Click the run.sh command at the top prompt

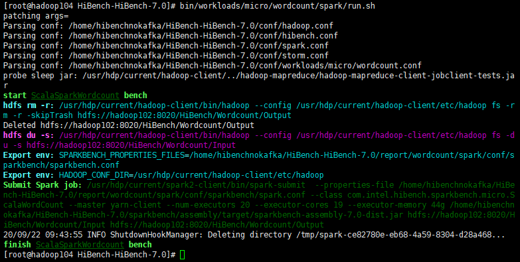coord(278,5)
